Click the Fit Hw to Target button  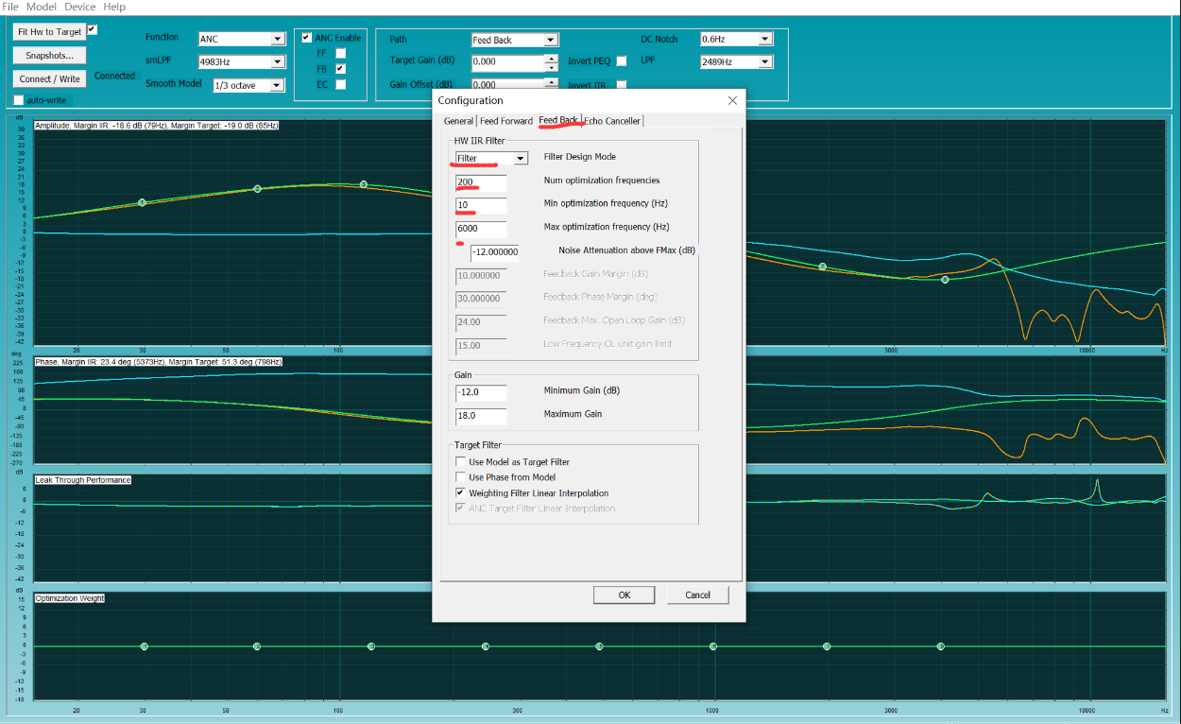tap(49, 32)
